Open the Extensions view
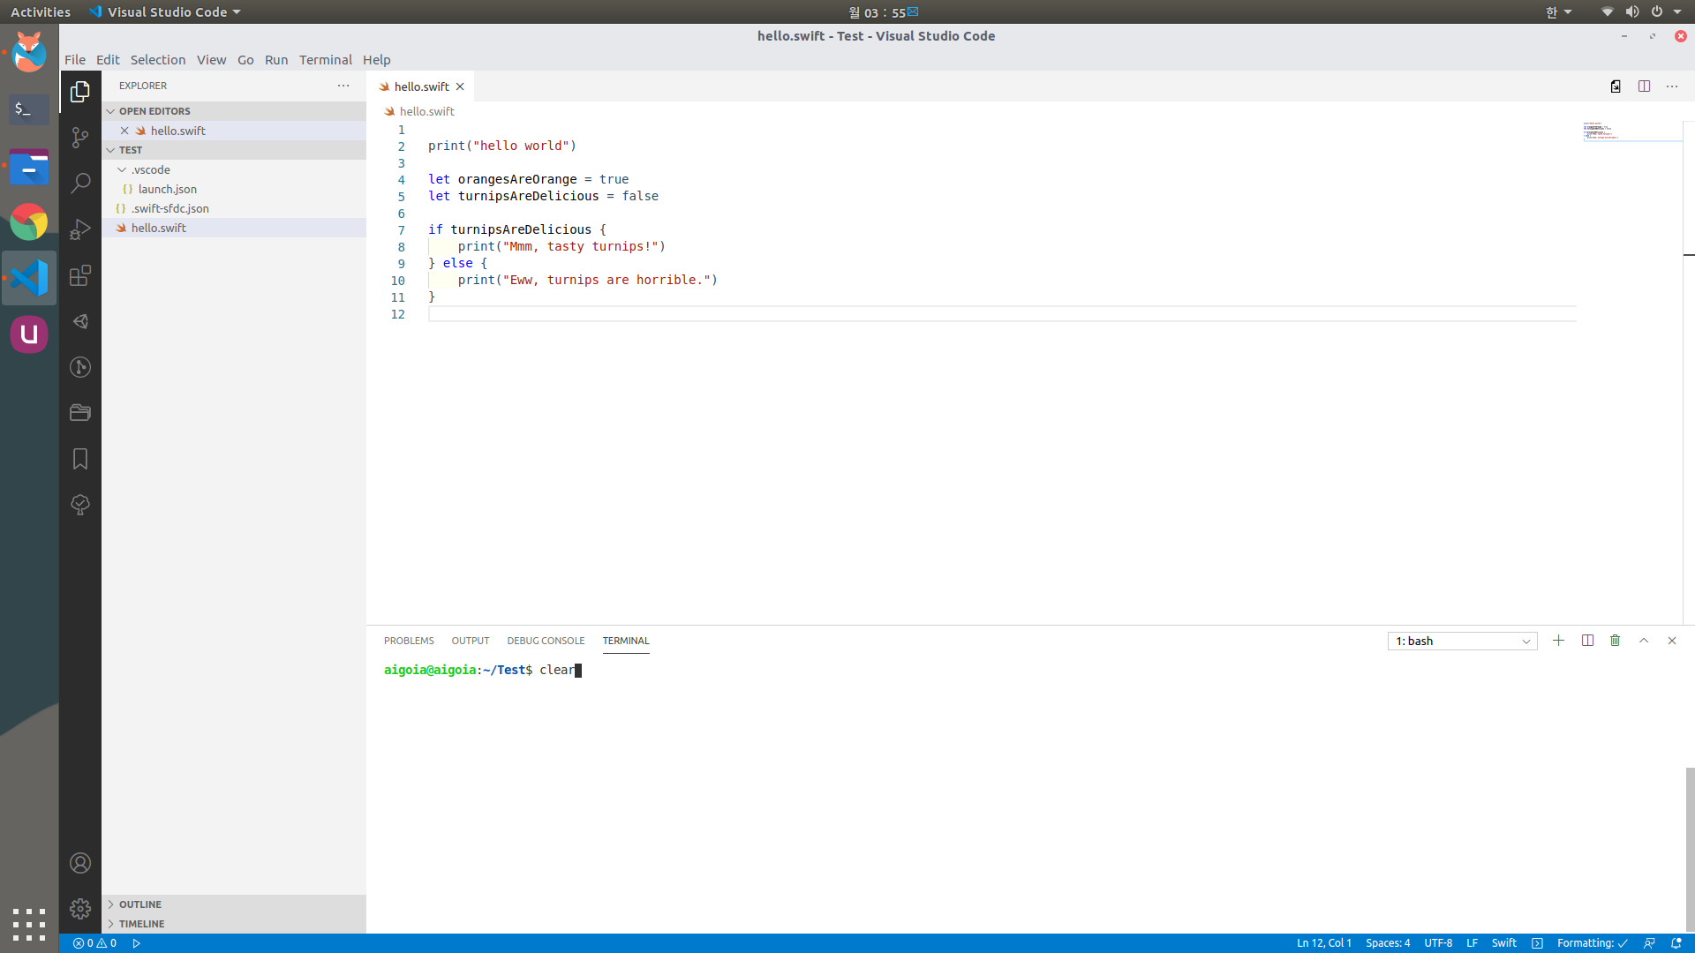The height and width of the screenshot is (953, 1695). click(x=80, y=275)
